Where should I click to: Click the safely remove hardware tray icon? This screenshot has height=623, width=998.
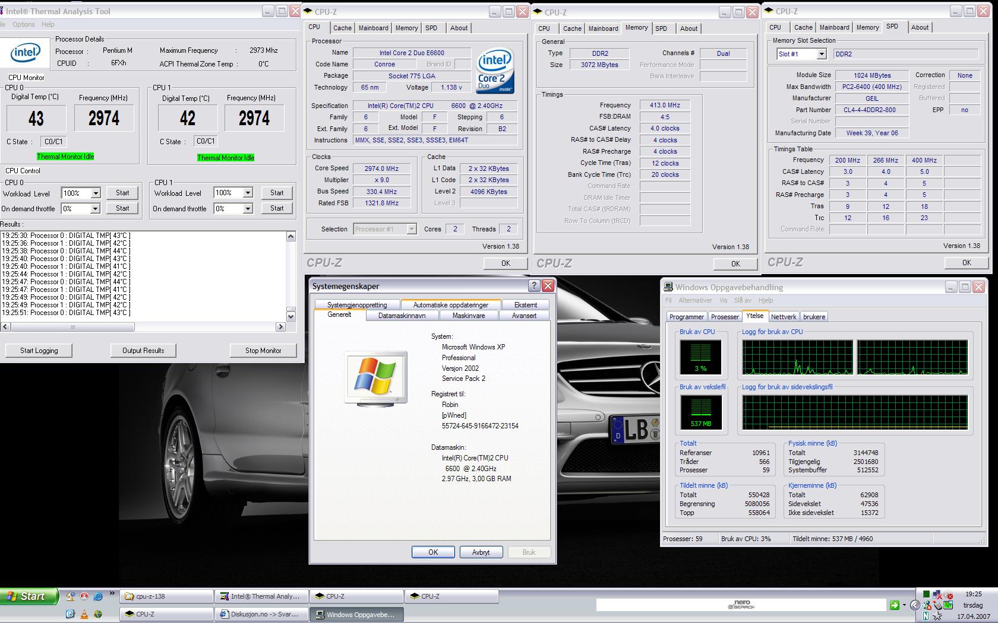point(937,605)
